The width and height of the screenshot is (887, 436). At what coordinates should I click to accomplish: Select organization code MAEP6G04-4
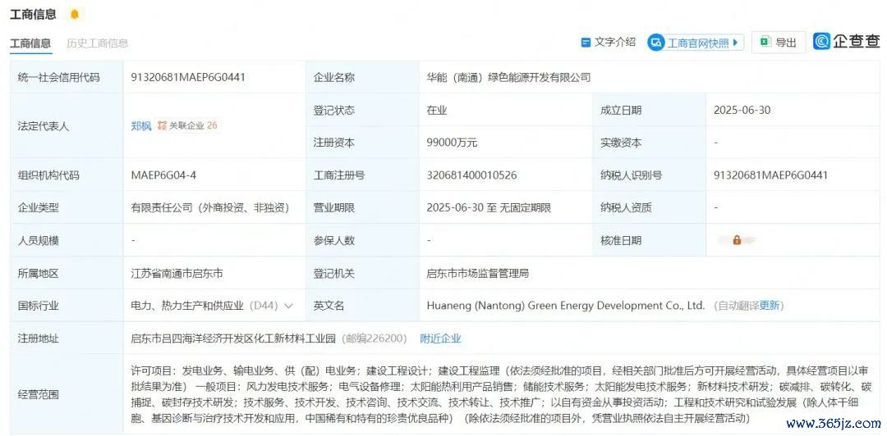click(163, 175)
